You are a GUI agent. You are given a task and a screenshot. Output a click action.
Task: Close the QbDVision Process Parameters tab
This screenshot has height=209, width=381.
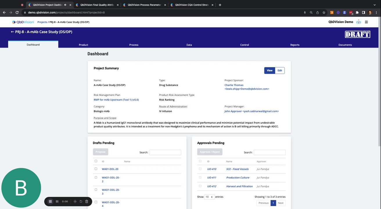coord(165,5)
